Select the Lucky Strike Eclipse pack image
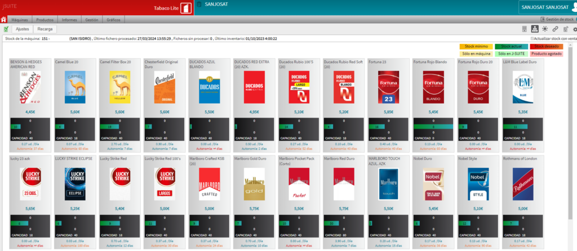 (75, 184)
